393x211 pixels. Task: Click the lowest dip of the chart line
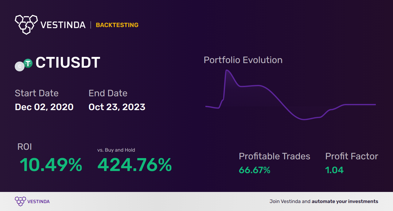[304, 119]
